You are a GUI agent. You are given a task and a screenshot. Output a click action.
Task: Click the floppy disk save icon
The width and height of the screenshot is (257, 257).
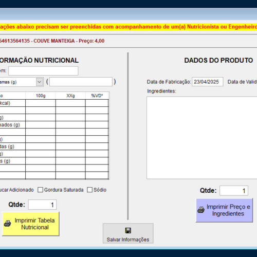tap(128, 230)
